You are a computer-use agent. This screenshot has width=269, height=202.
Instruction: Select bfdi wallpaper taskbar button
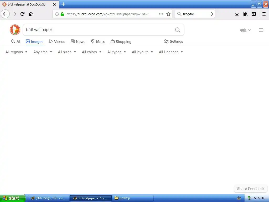(91, 198)
